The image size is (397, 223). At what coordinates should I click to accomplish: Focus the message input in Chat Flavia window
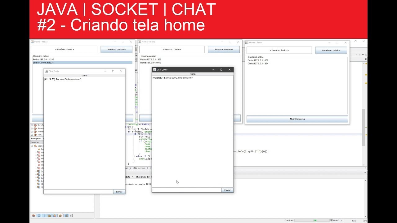[x=78, y=192]
